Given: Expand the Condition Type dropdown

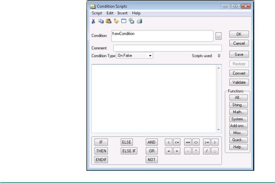Looking at the screenshot, I should [x=150, y=56].
